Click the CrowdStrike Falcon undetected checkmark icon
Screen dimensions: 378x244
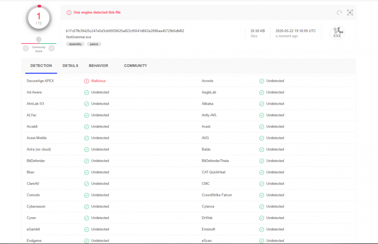[x=262, y=195]
